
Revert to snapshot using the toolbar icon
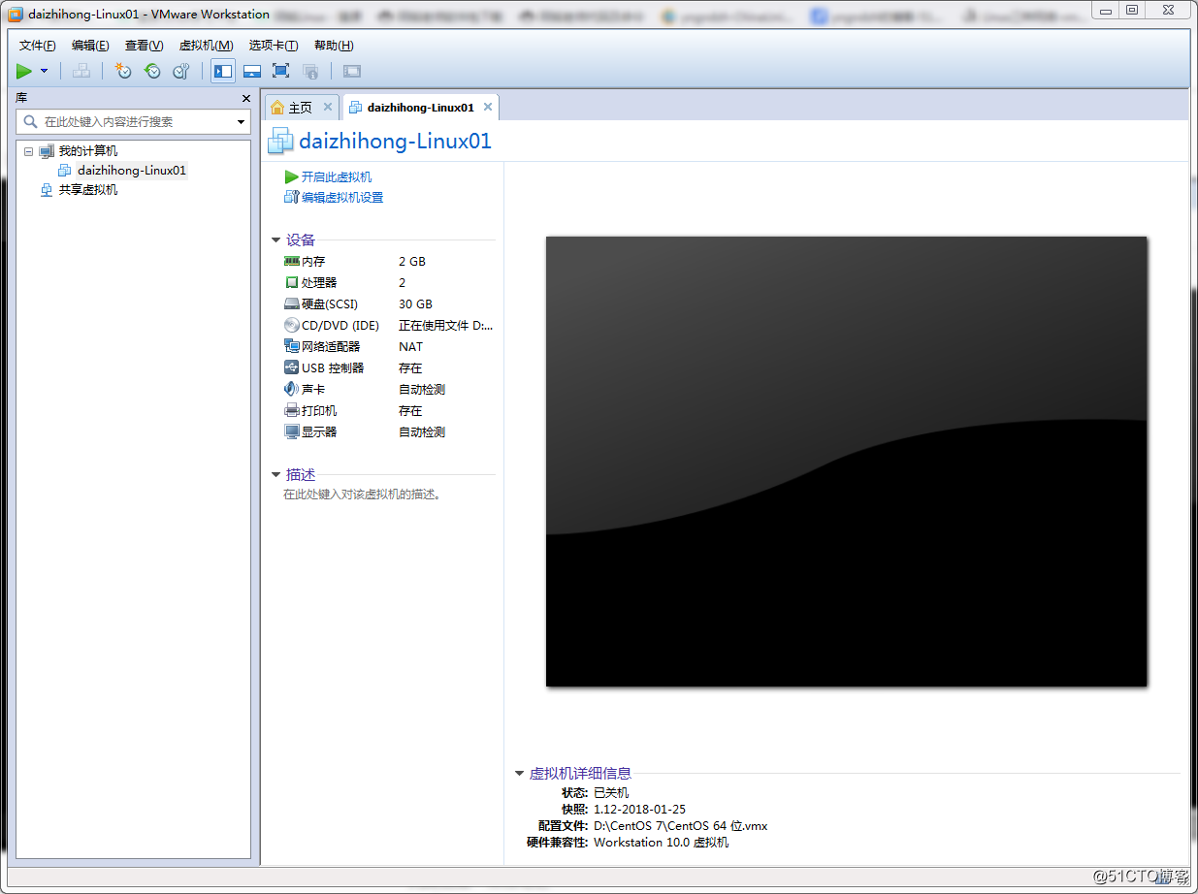[152, 71]
